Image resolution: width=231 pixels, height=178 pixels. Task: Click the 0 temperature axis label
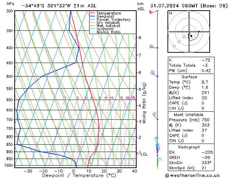[x=73, y=171]
